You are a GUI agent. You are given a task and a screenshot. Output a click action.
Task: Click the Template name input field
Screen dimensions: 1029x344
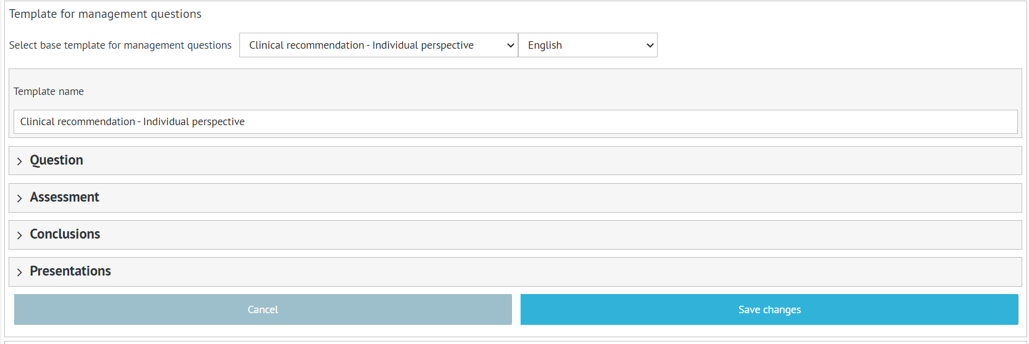point(515,121)
